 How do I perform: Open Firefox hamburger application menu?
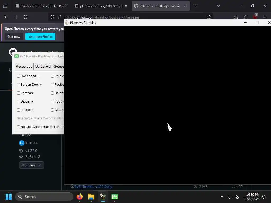[x=265, y=17]
